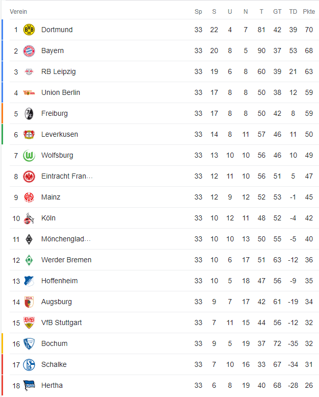Click the Mainz 05 logo
The height and width of the screenshot is (397, 319).
point(29,197)
